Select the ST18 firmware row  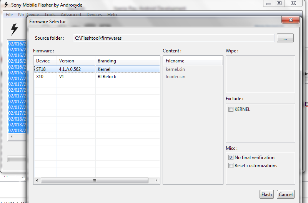[x=97, y=69]
